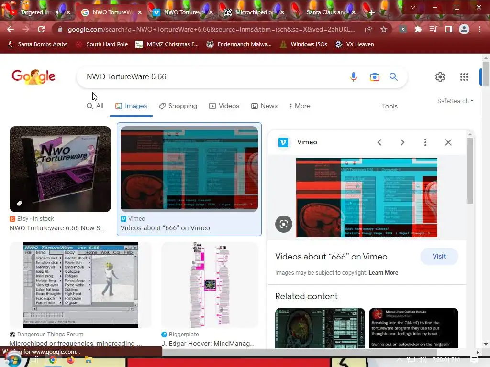The height and width of the screenshot is (367, 490).
Task: Open South Hard Pole bookmark
Action: coord(102,44)
